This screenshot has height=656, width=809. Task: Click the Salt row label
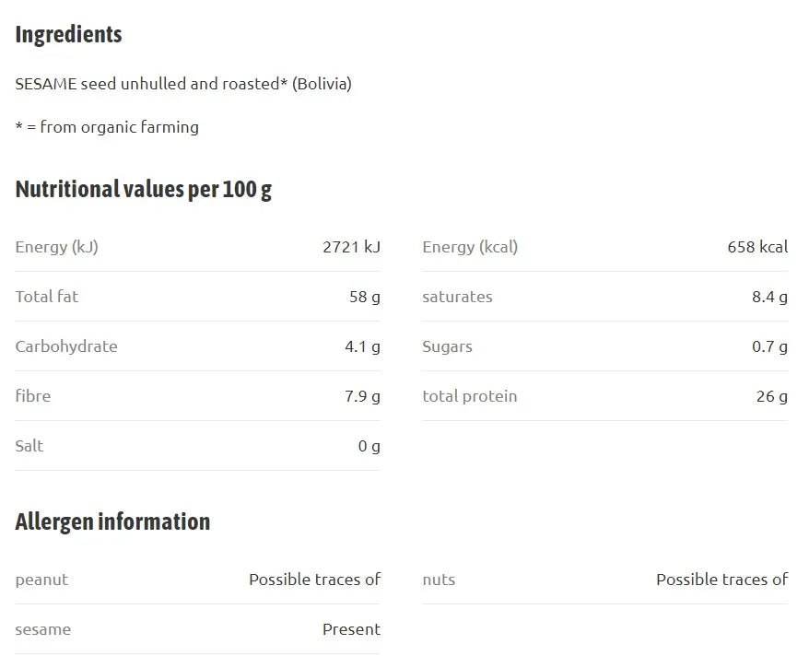click(29, 446)
